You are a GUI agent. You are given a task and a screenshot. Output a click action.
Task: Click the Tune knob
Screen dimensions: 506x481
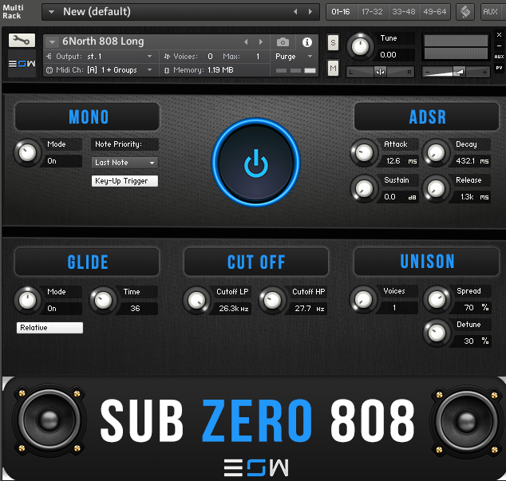click(360, 47)
